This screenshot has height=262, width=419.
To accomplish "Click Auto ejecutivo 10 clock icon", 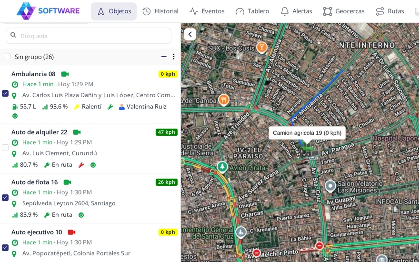I will click(x=15, y=242).
